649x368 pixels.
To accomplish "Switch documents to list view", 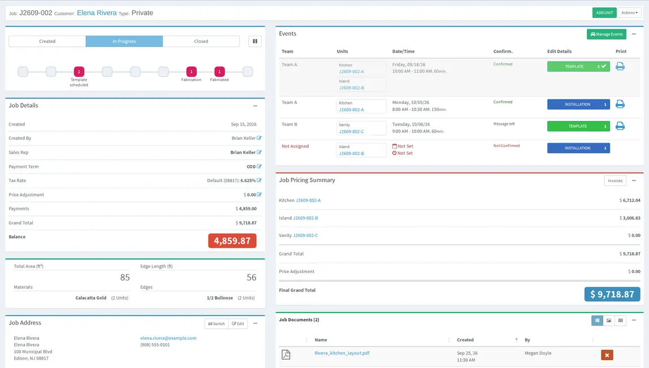I will [597, 321].
